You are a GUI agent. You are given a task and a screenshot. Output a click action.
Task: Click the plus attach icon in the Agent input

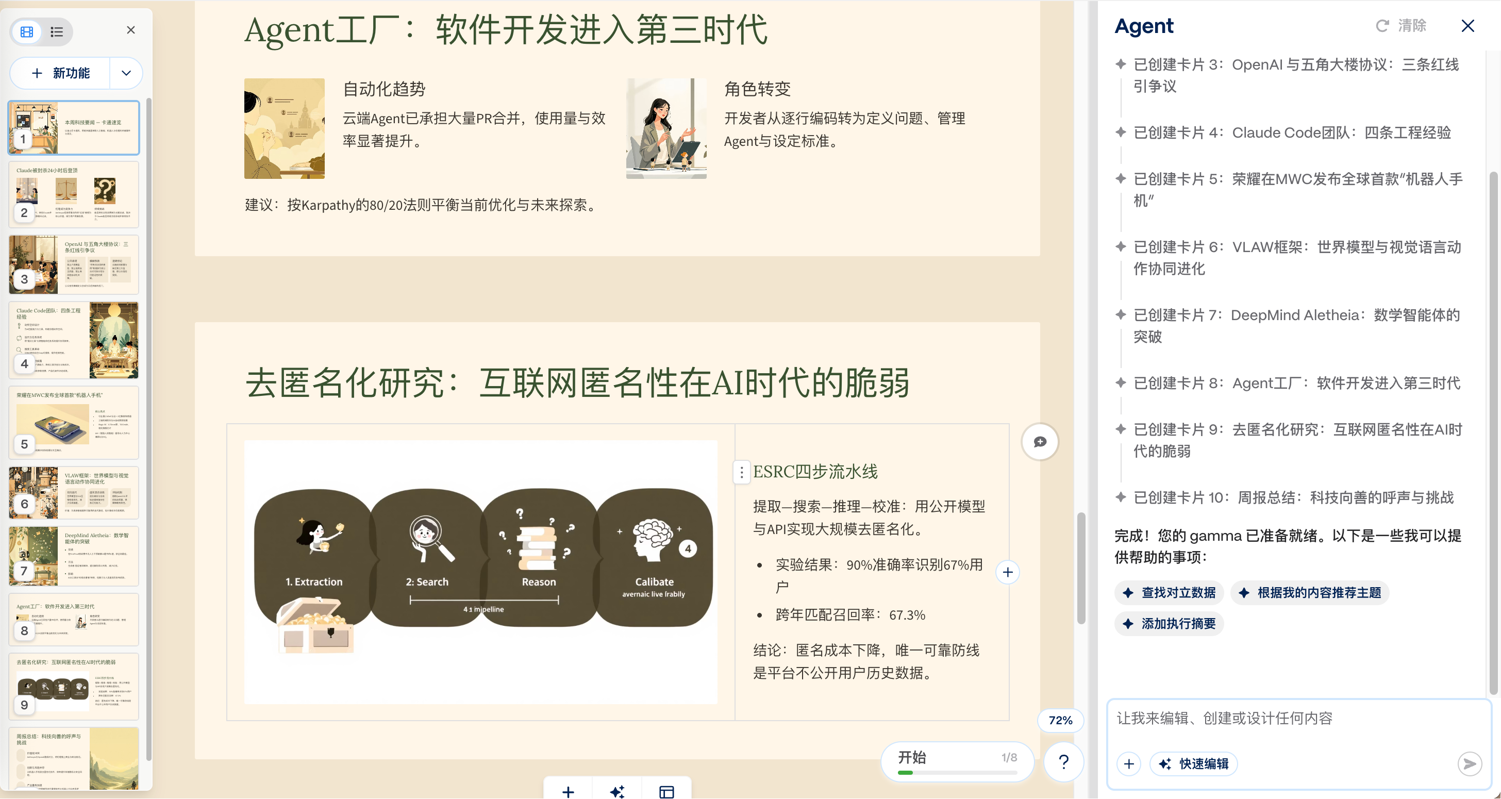point(1129,763)
